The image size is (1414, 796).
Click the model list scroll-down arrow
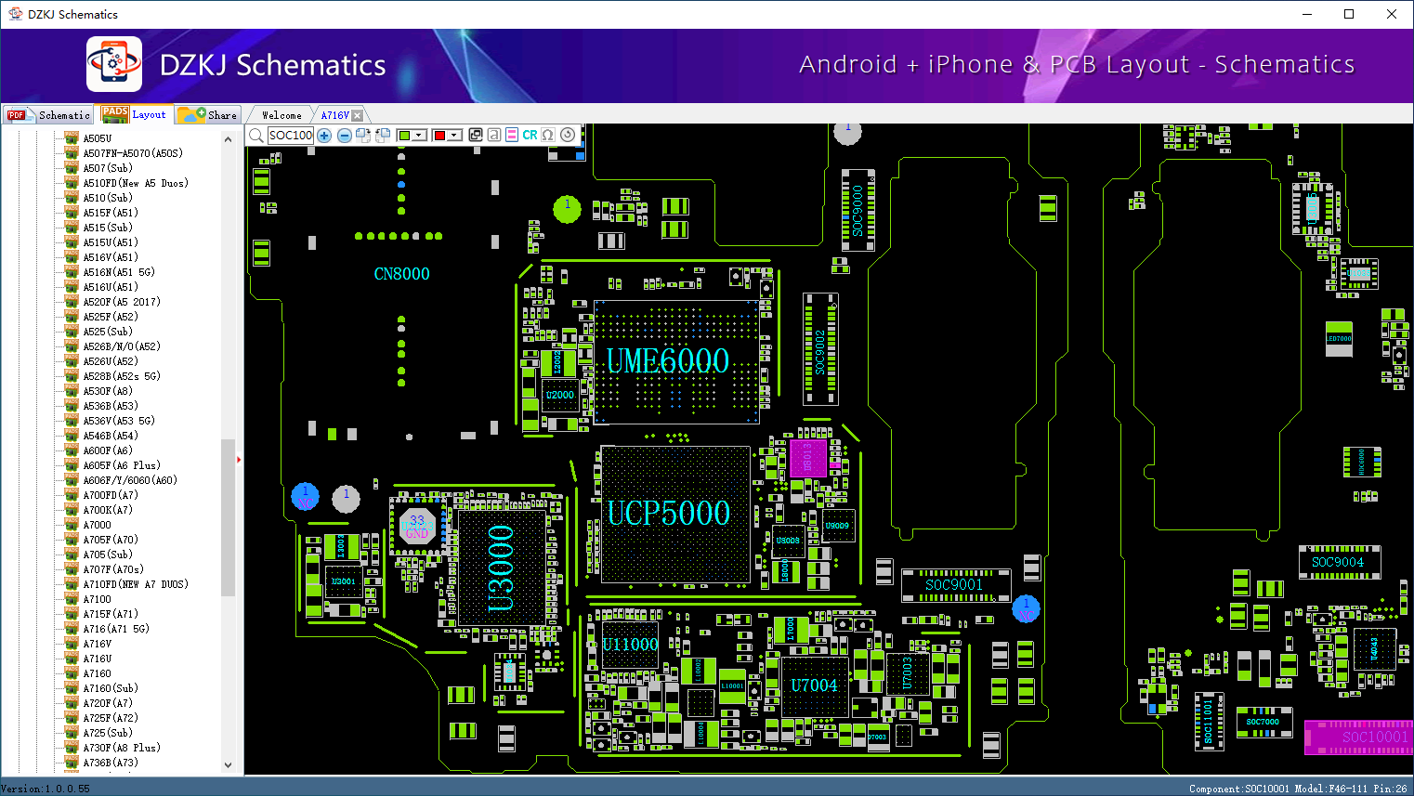click(x=228, y=765)
